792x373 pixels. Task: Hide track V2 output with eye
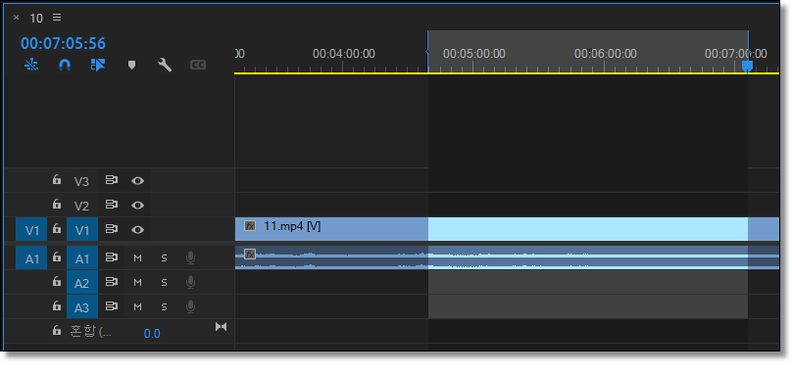[x=137, y=205]
